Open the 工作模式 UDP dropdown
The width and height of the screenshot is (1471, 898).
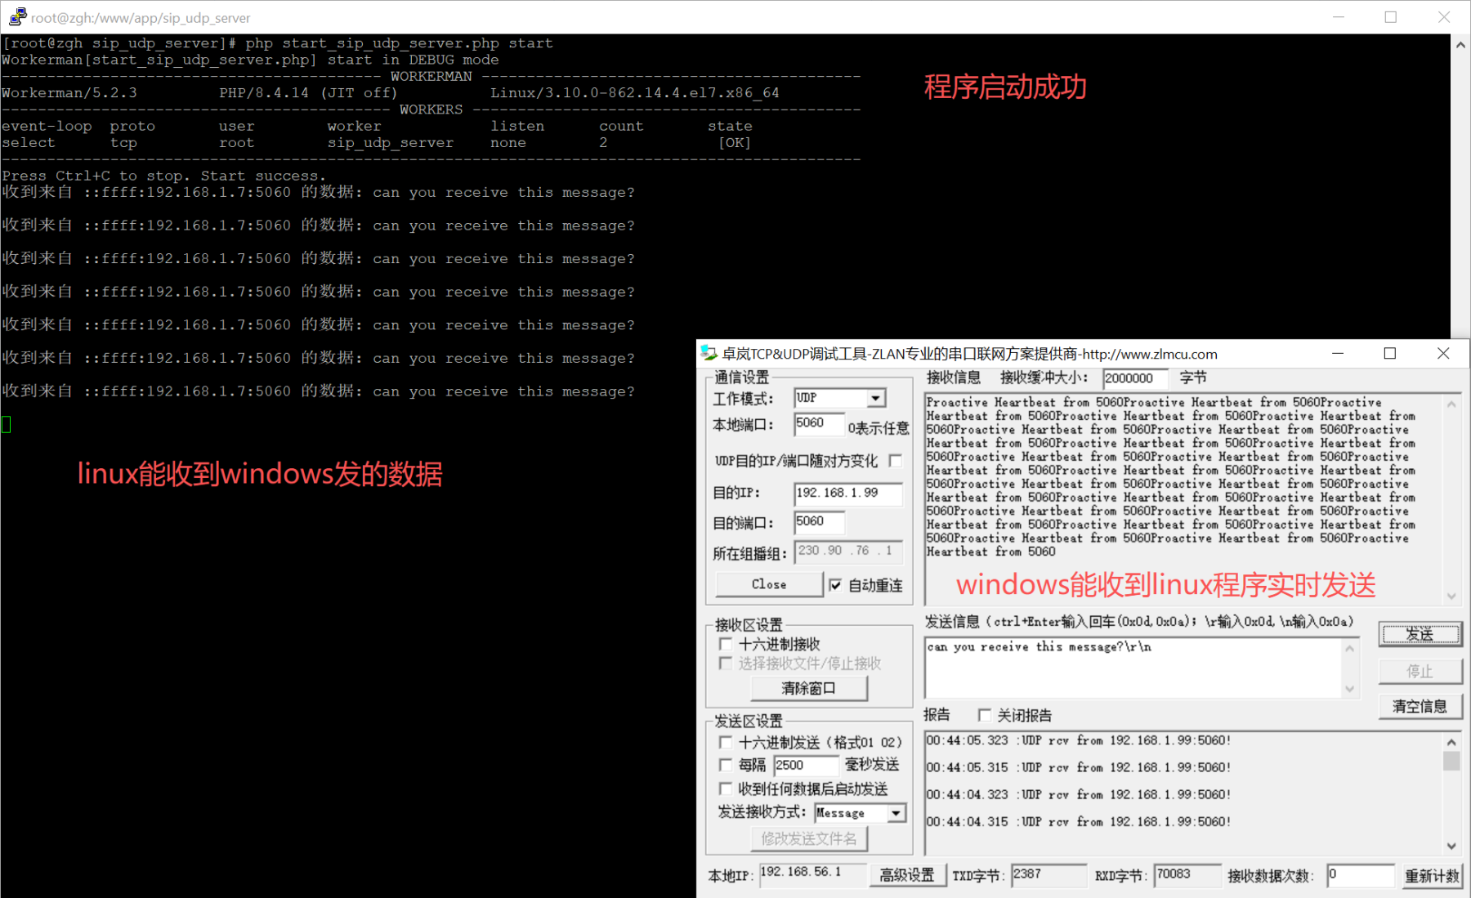875,398
